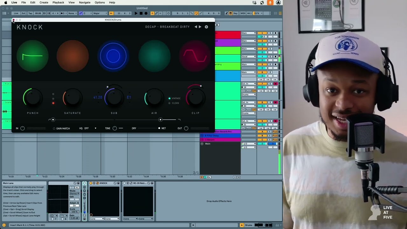The image size is (407, 229).
Task: Click the blue Sub orb in KNOCK
Action: [x=113, y=56]
